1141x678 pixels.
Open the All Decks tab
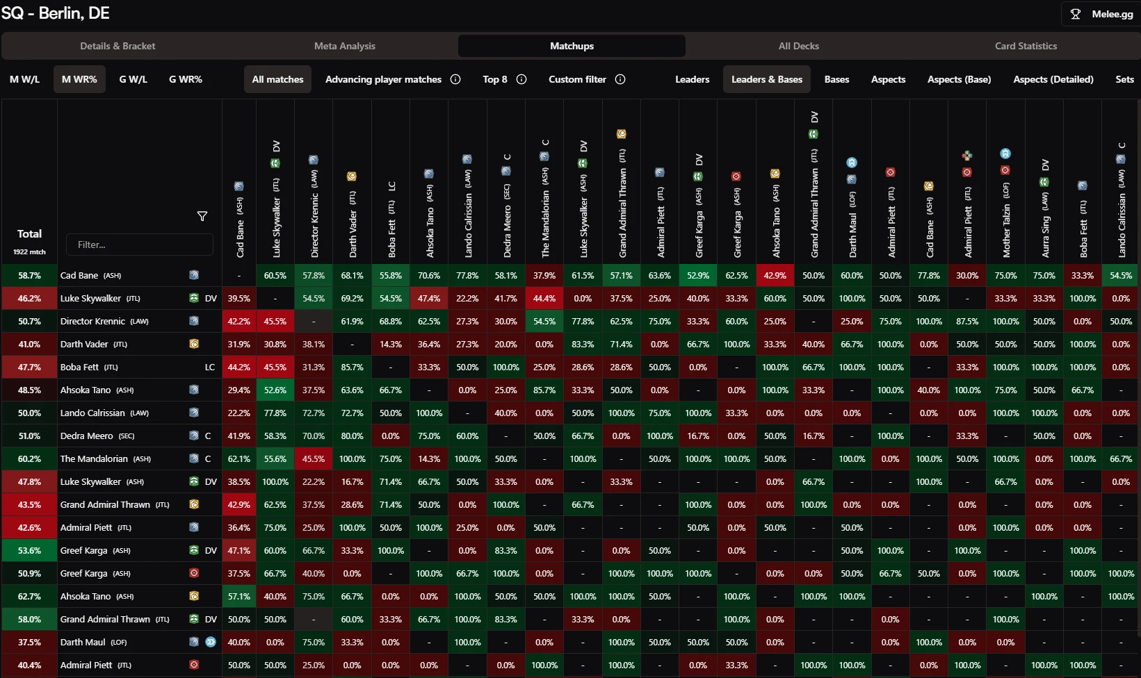point(798,46)
